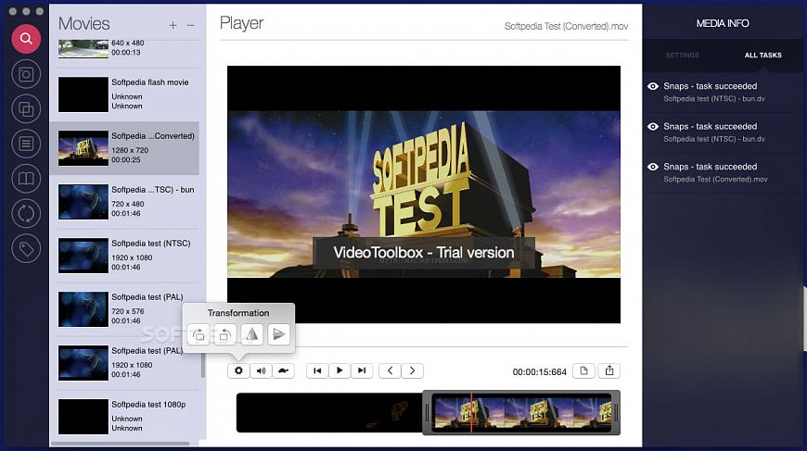The width and height of the screenshot is (807, 451).
Task: Open the volume speaker control
Action: [262, 370]
